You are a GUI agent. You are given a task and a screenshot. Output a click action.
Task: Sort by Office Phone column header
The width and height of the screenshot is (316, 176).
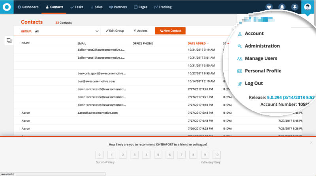[143, 43]
